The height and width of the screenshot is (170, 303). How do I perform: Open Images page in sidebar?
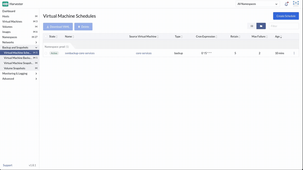pos(19,32)
